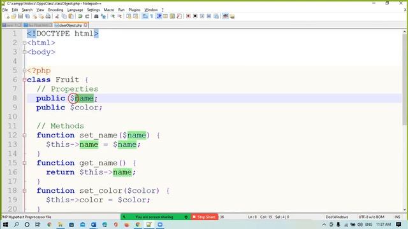This screenshot has width=408, height=229.
Task: Toggle show all characters pilcrow icon
Action: click(x=152, y=17)
